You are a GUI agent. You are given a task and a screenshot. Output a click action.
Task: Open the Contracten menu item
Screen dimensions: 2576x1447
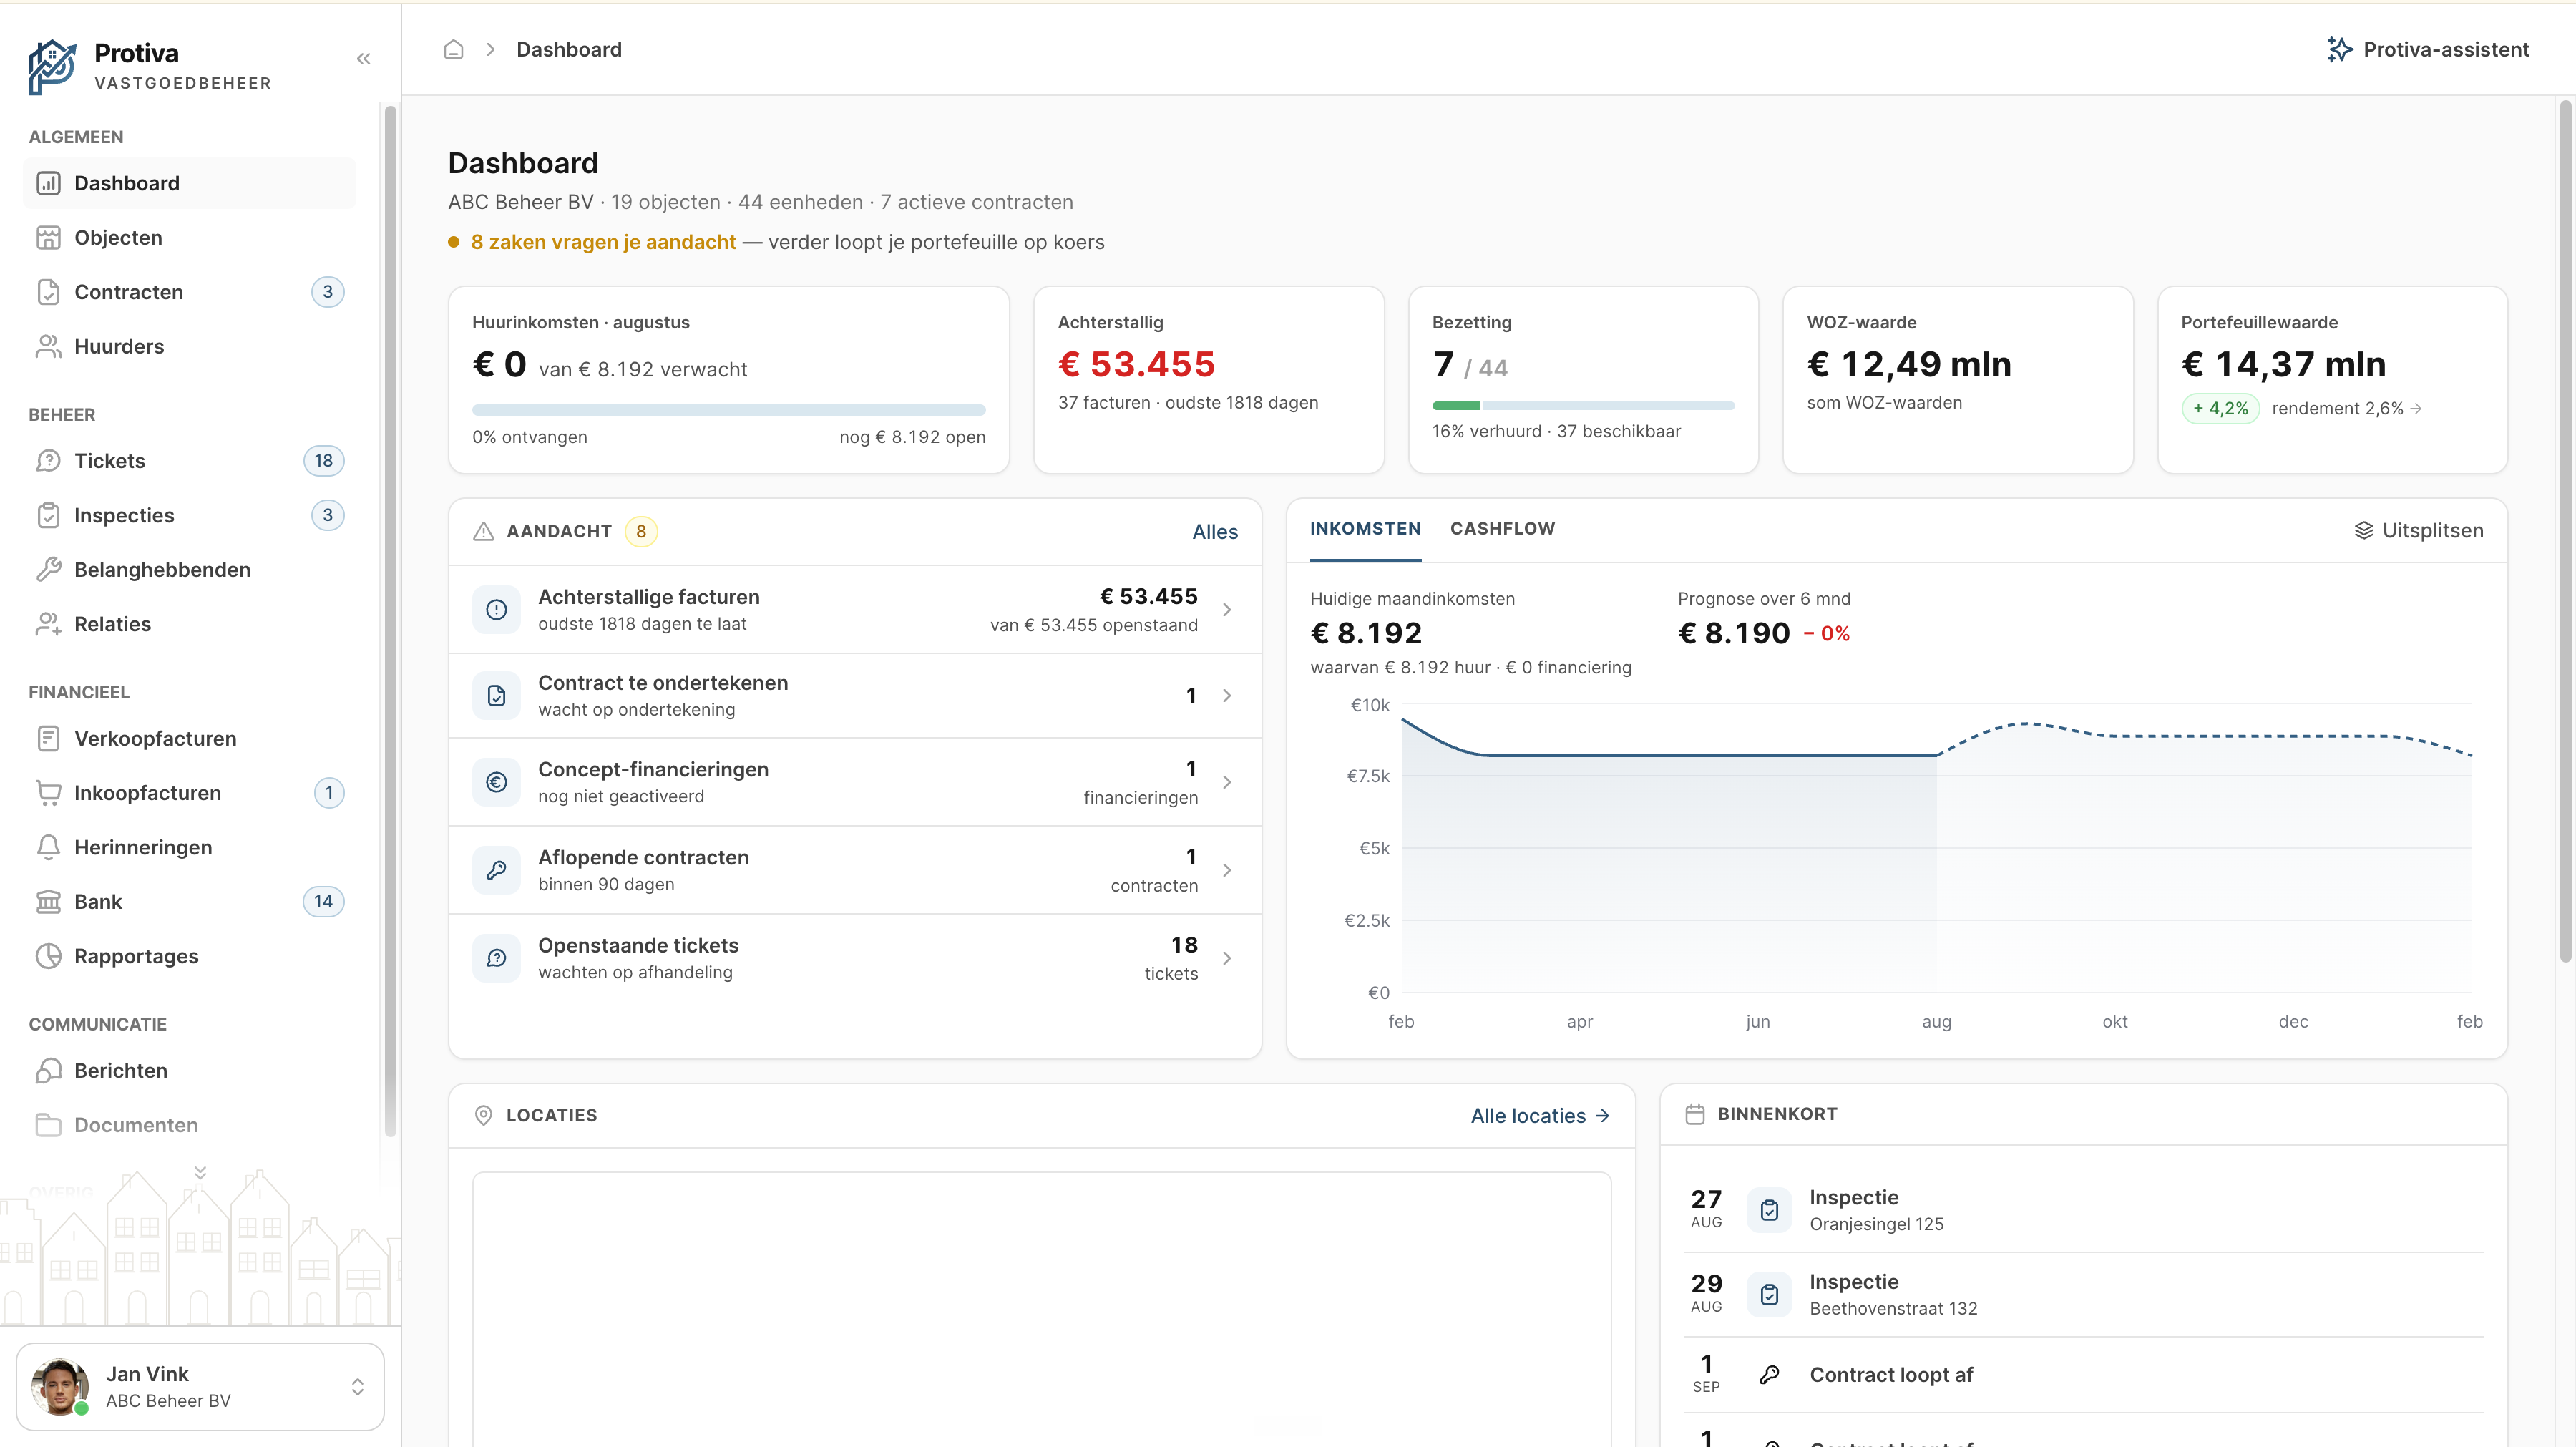(189, 292)
